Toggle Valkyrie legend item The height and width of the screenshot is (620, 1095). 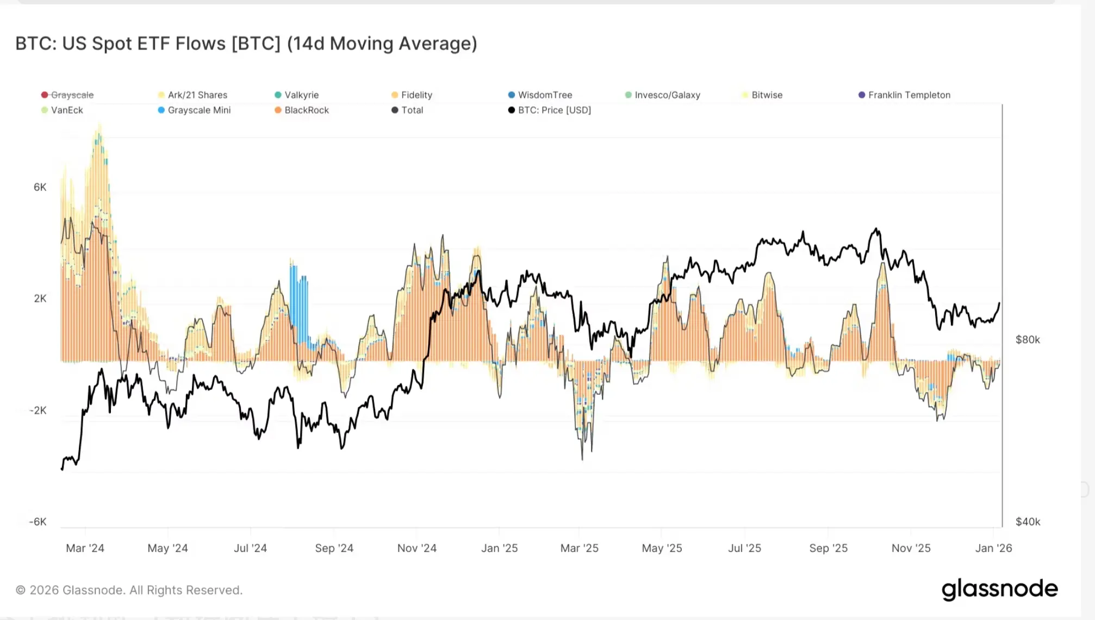(x=297, y=95)
